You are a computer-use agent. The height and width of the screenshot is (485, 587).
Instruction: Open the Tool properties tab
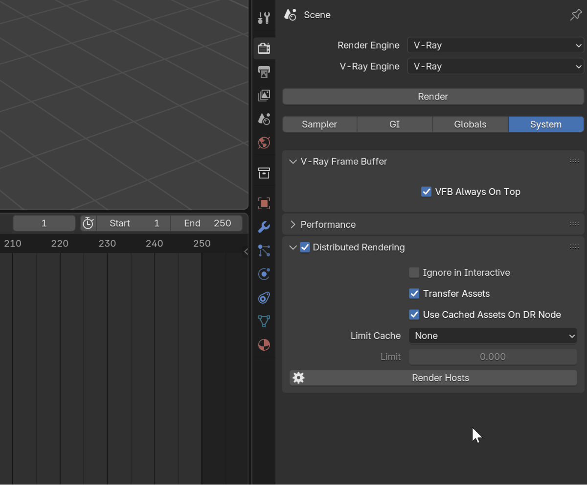(264, 19)
